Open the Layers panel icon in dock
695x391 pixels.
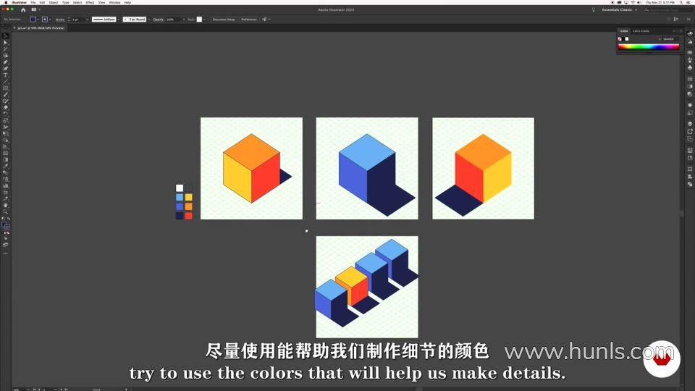690,124
